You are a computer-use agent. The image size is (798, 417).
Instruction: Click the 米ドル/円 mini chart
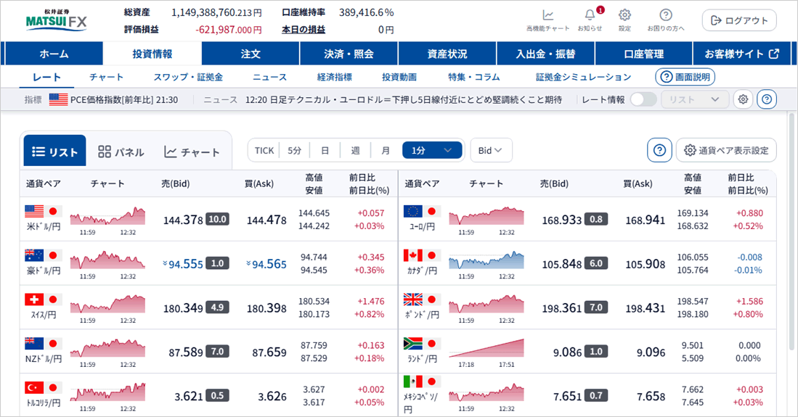point(108,219)
